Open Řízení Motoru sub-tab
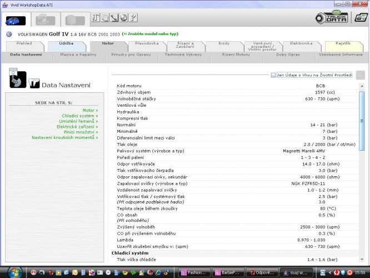The image size is (370, 278). click(x=236, y=54)
